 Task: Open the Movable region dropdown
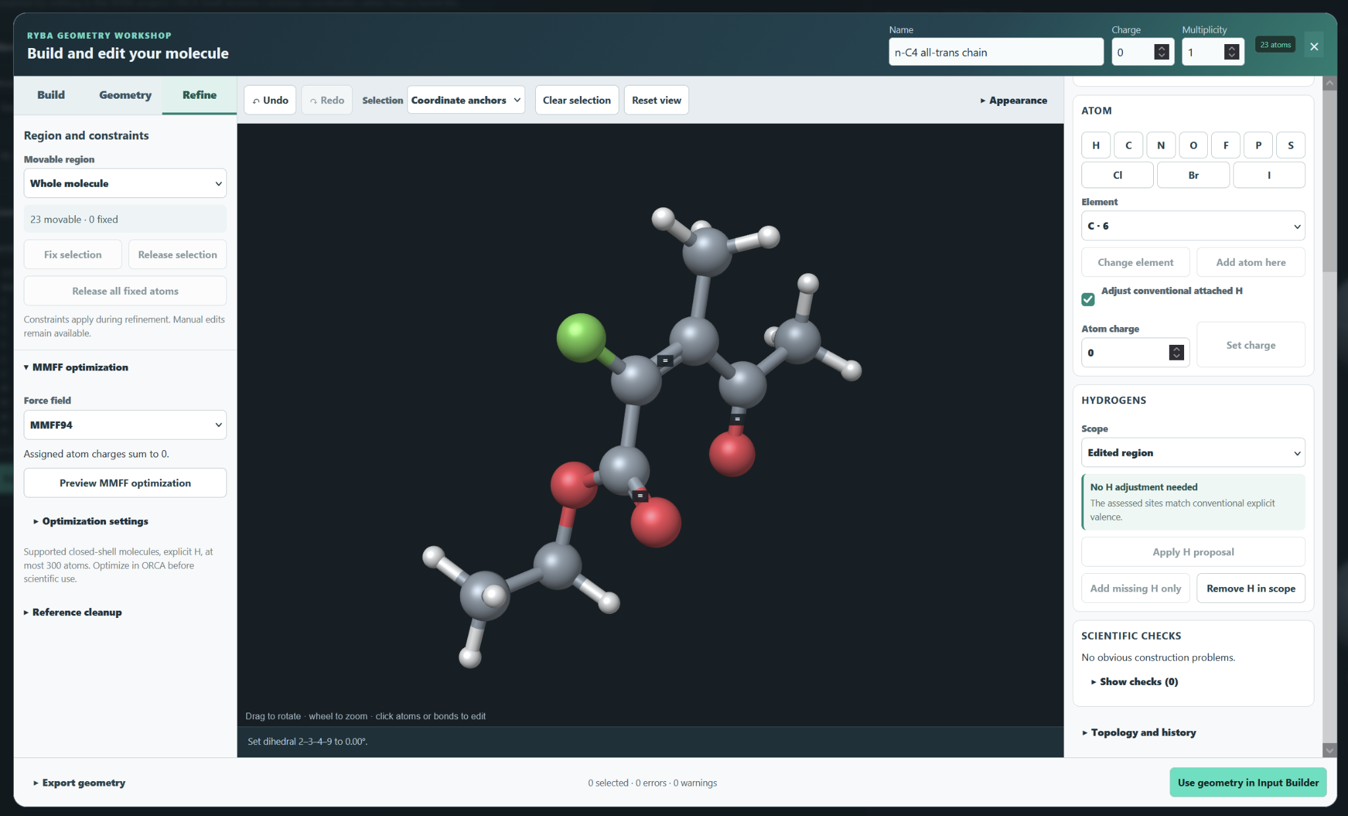125,184
